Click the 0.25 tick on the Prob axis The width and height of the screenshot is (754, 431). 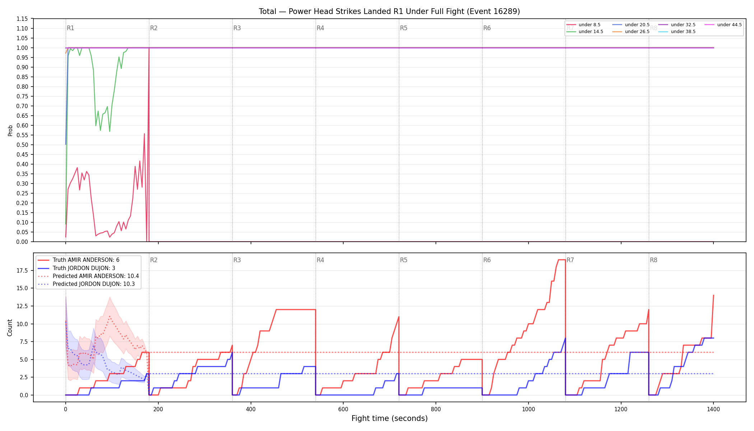(x=22, y=193)
